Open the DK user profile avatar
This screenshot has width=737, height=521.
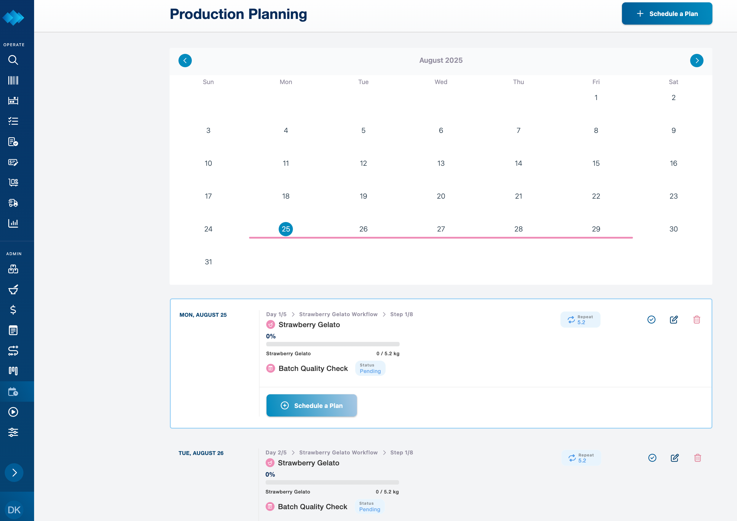[x=14, y=510]
